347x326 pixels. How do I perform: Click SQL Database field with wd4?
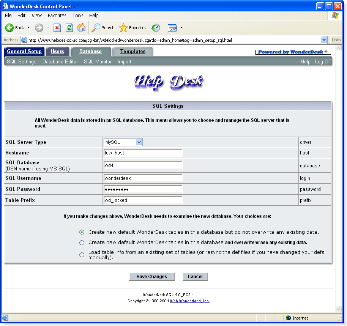point(143,165)
